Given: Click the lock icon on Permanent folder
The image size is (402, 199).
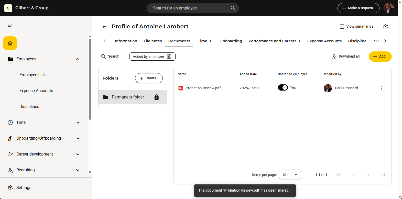Looking at the screenshot, I should coord(157,97).
